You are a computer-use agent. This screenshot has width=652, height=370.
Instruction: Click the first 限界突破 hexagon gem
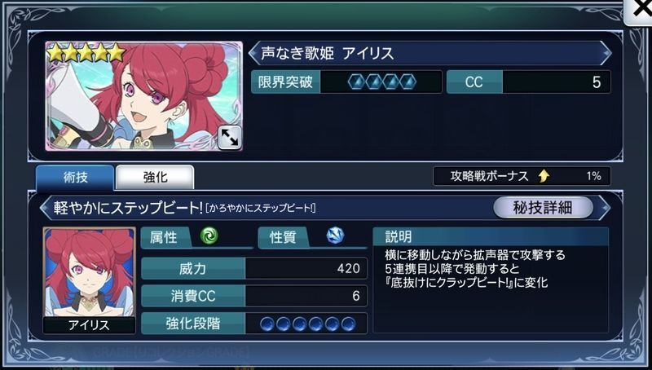(356, 81)
